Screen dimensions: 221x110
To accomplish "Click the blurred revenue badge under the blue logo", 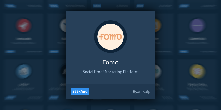I will coord(10,97).
